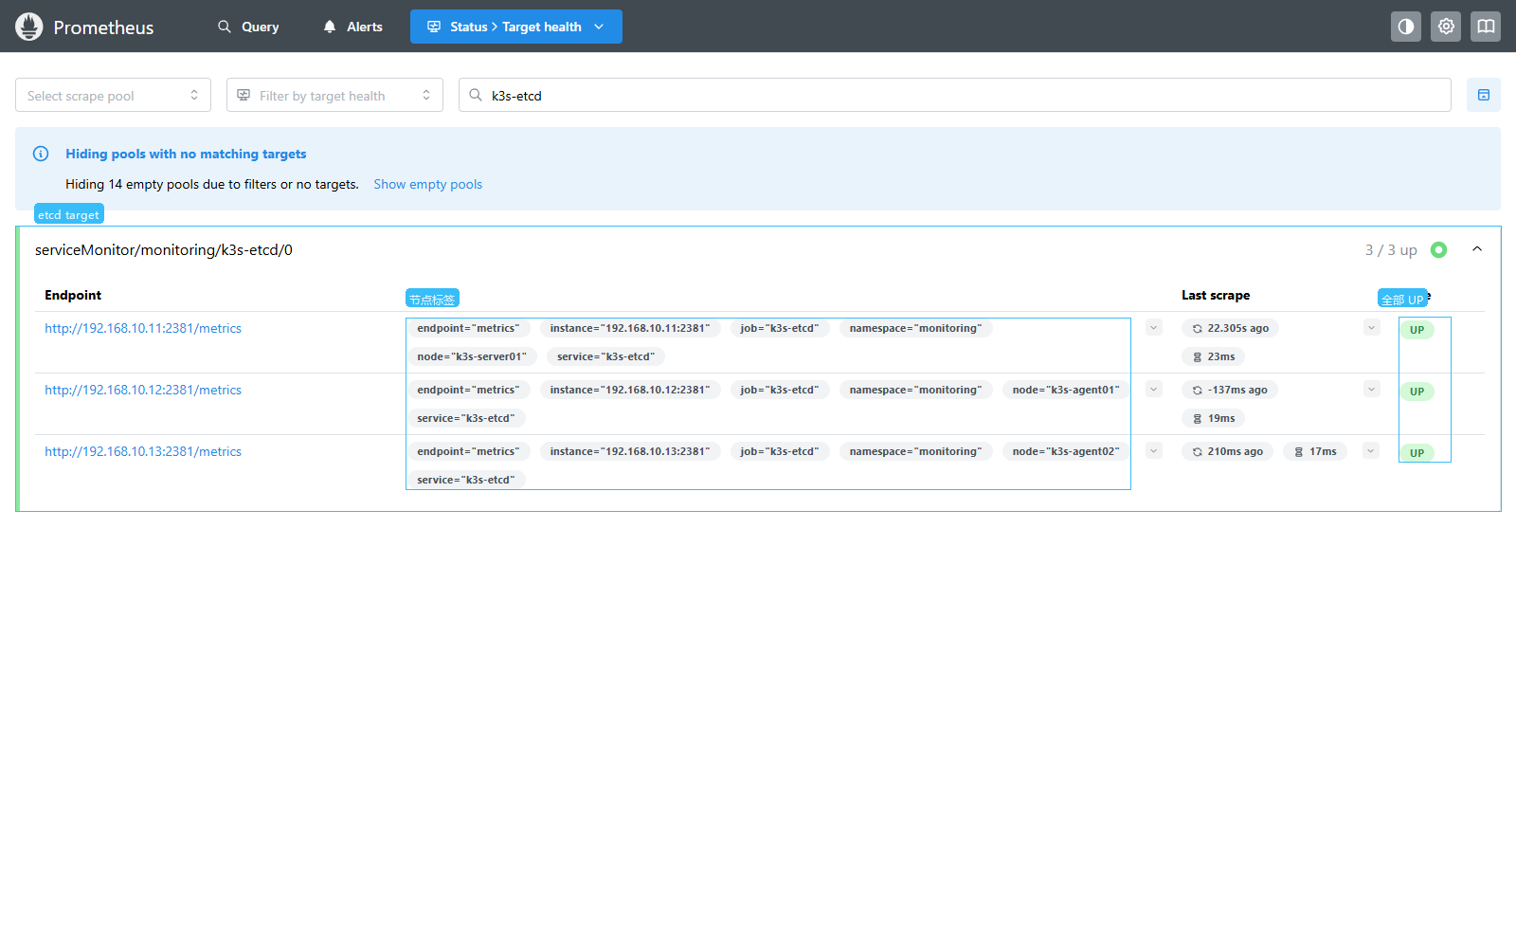This screenshot has width=1516, height=948.
Task: Click the 23ms scrape duration badge
Action: tap(1213, 356)
